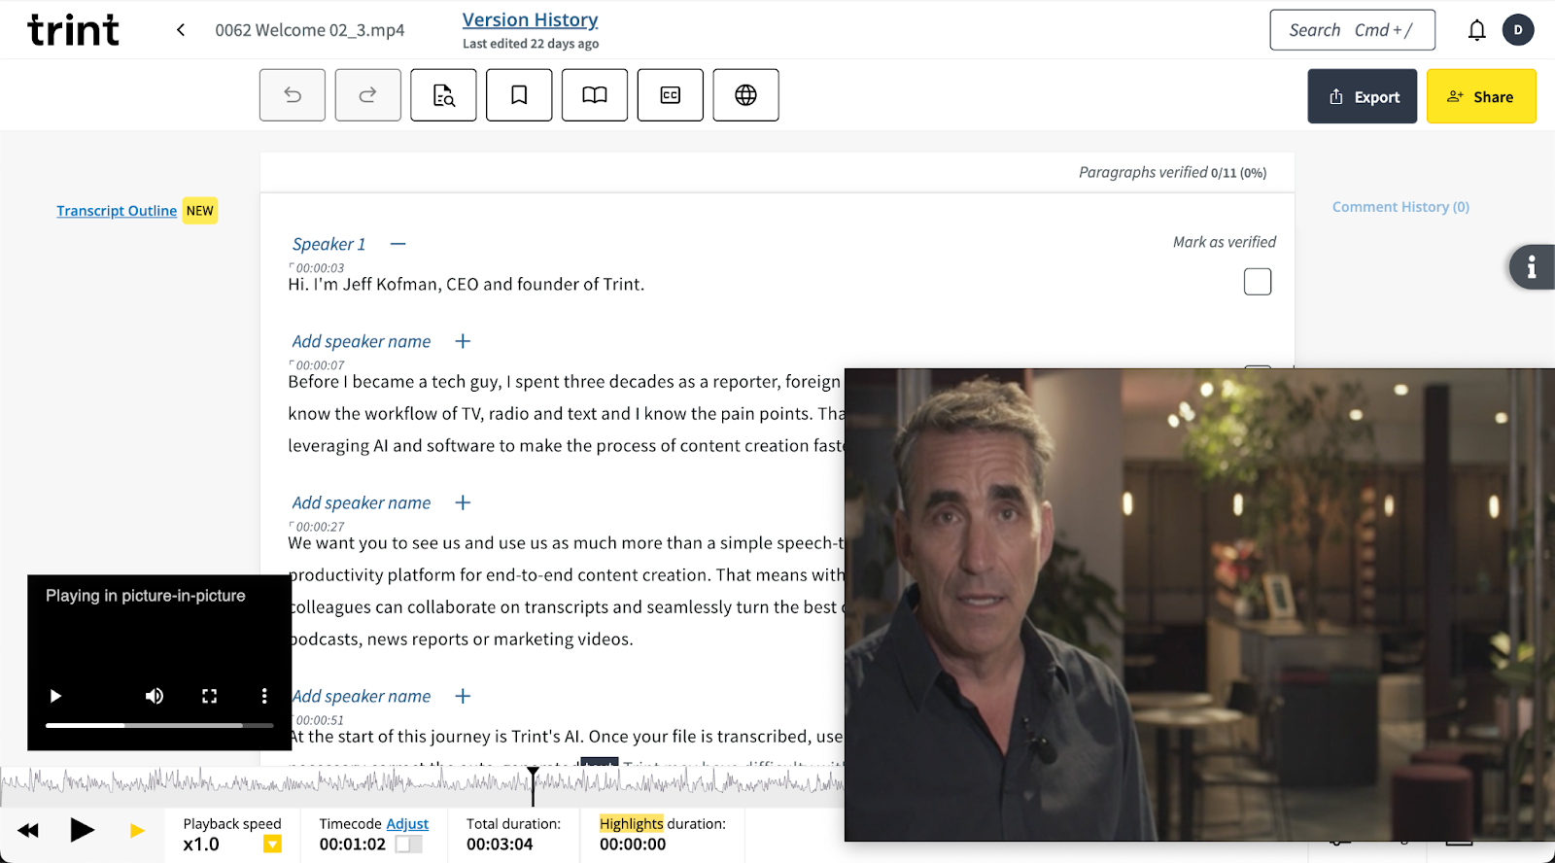Play the transcript audio
The width and height of the screenshot is (1555, 863).
click(83, 830)
